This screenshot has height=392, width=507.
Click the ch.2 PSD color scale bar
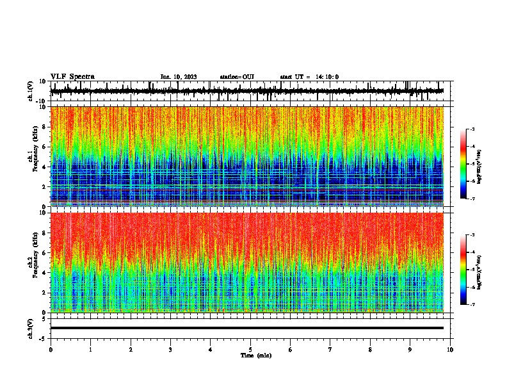pyautogui.click(x=463, y=270)
